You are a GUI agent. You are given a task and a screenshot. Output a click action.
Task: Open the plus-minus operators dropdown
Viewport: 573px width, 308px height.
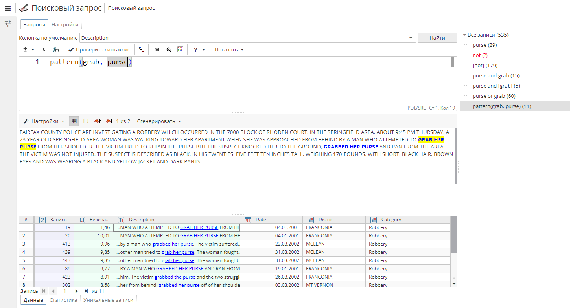28,50
